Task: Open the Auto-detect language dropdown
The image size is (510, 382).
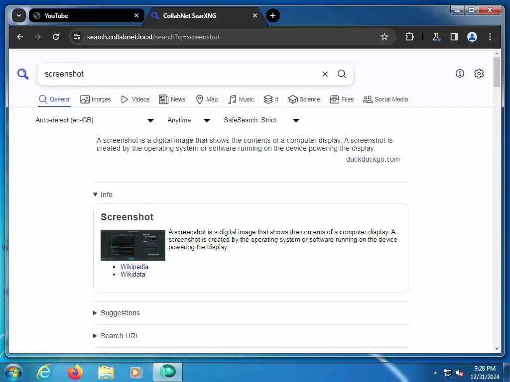Action: [95, 120]
